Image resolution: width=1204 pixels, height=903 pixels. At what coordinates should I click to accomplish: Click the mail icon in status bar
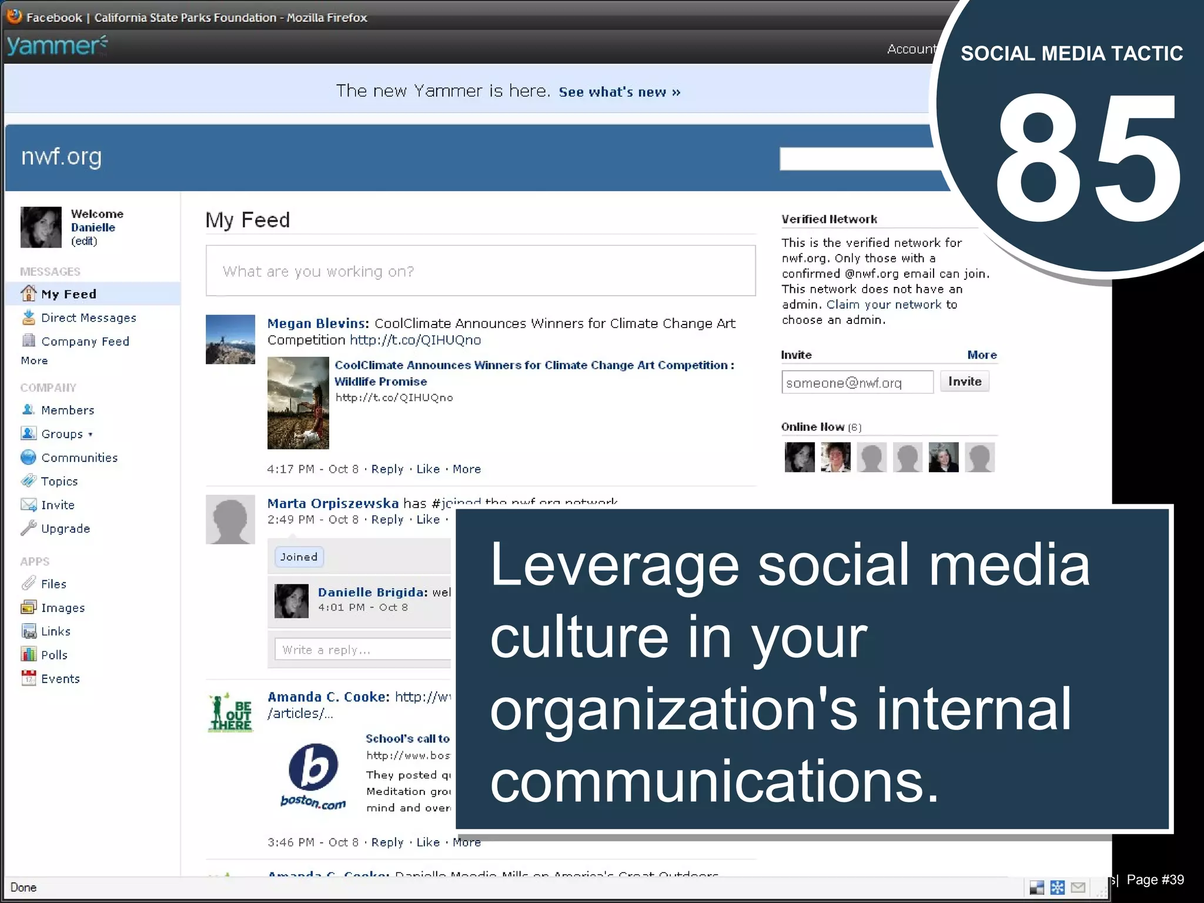(1078, 887)
